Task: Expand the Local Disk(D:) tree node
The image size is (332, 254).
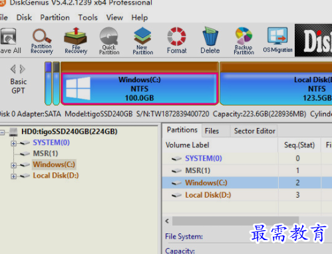Action: (x=13, y=176)
